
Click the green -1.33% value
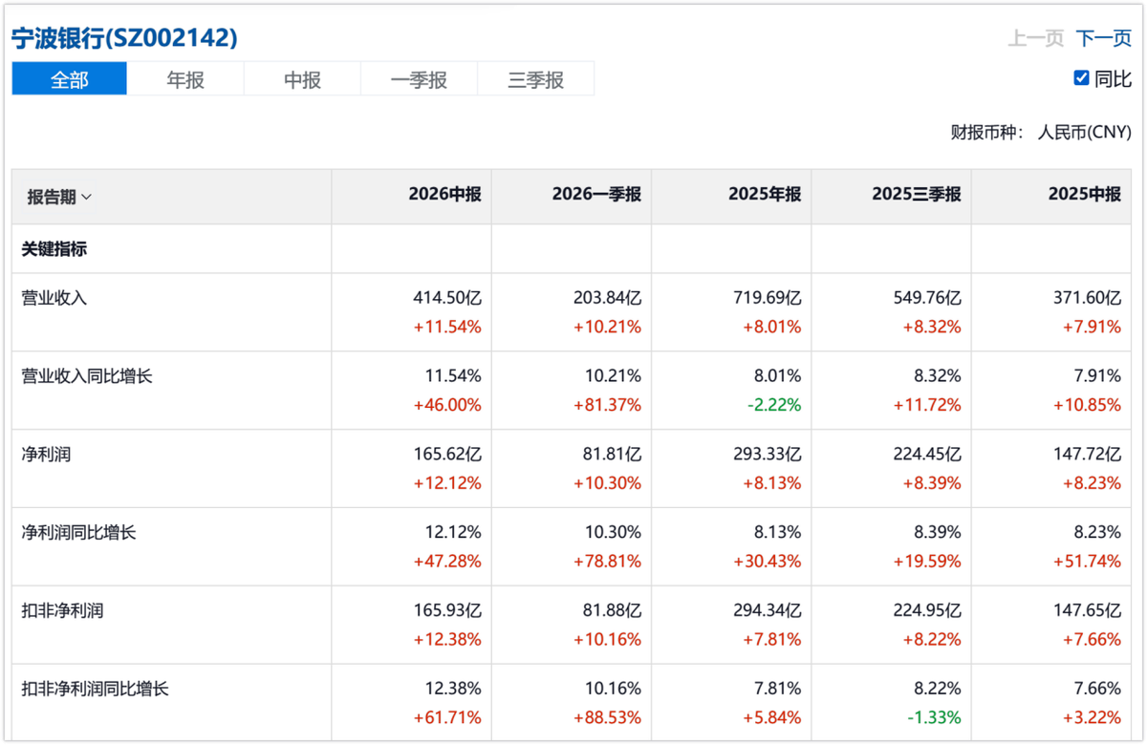click(x=934, y=717)
